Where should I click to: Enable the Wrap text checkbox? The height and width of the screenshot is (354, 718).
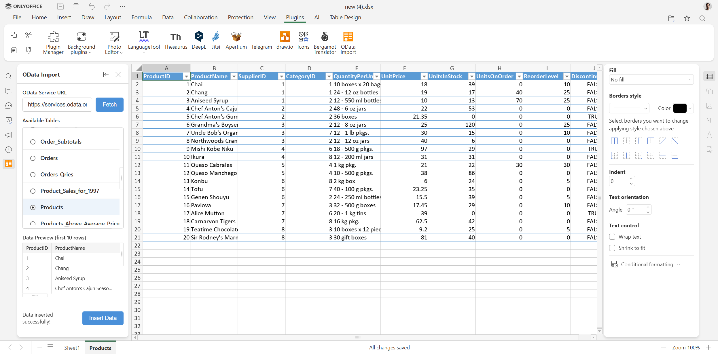613,237
